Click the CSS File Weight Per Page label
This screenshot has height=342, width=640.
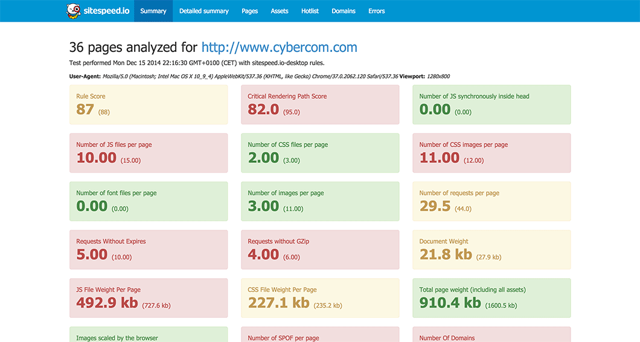(x=282, y=290)
